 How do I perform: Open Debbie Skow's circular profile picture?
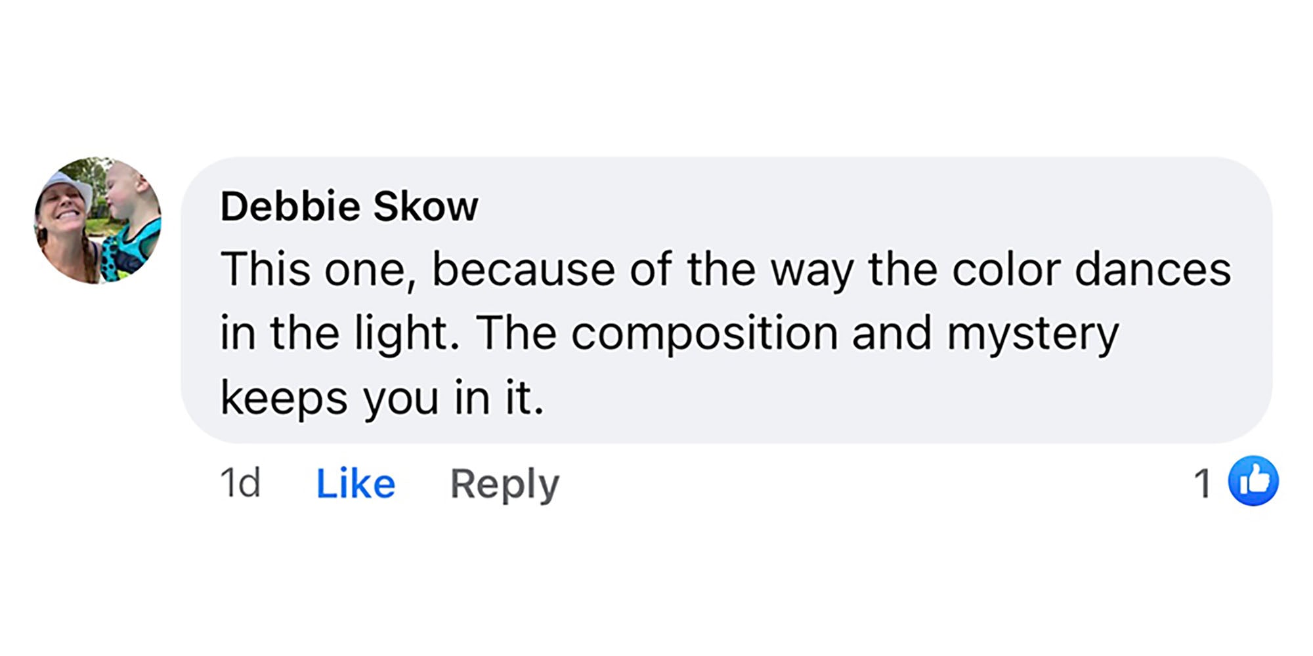coord(98,220)
